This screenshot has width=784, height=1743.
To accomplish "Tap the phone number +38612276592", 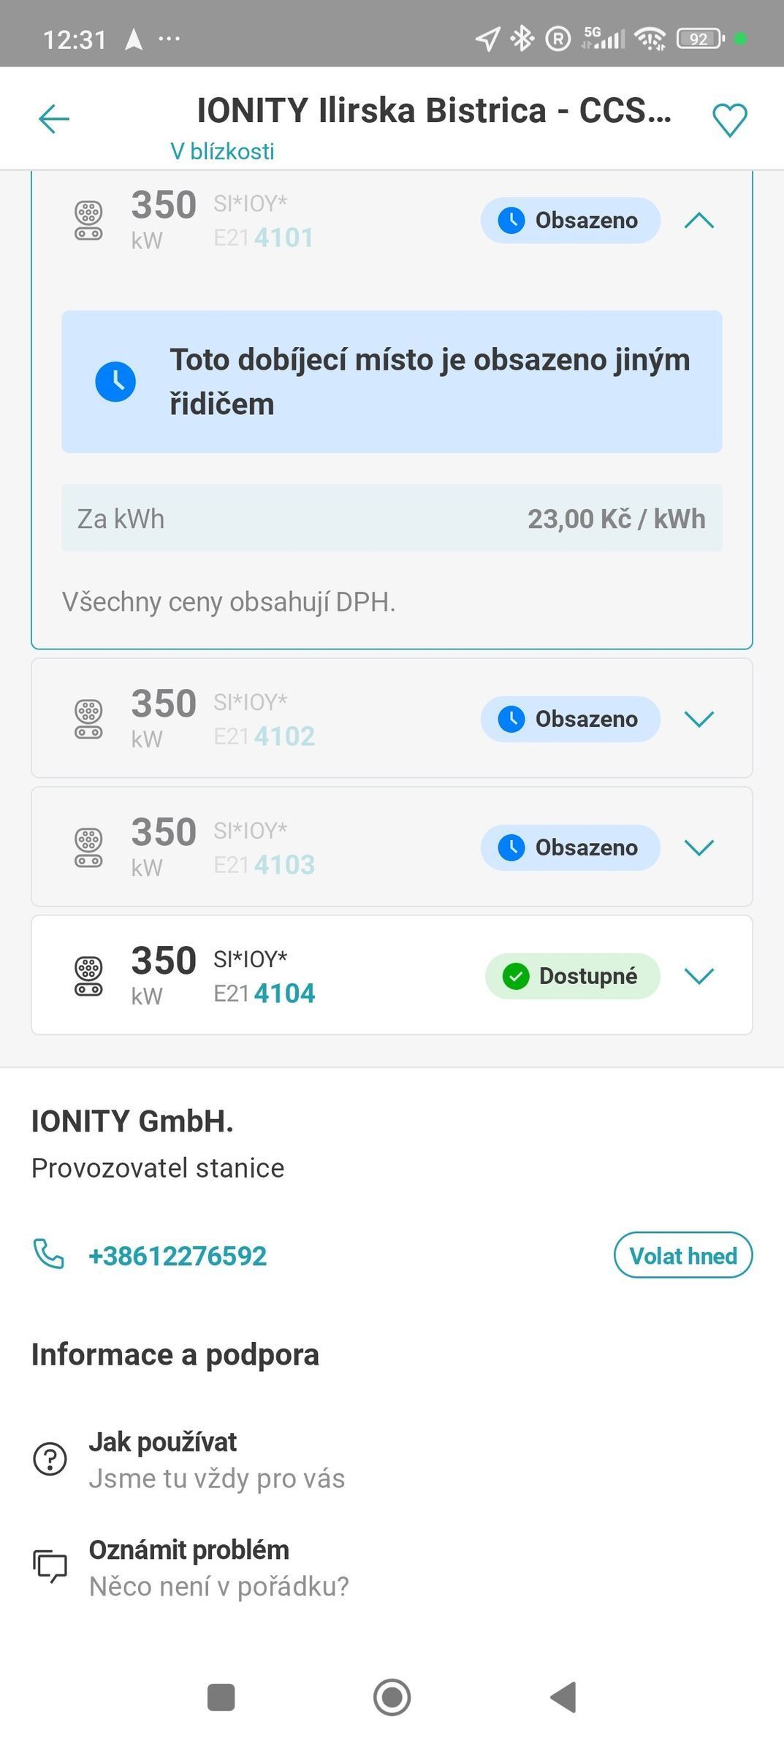I will (178, 1256).
